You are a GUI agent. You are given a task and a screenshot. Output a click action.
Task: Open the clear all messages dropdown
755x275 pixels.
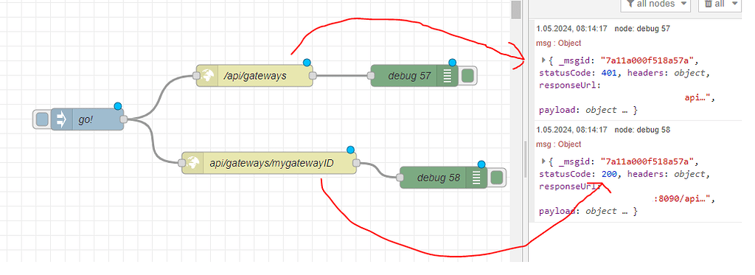[720, 4]
